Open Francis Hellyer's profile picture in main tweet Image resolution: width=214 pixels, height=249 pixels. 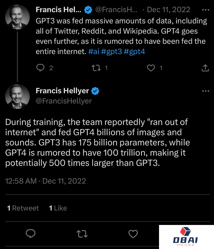tap(17, 96)
